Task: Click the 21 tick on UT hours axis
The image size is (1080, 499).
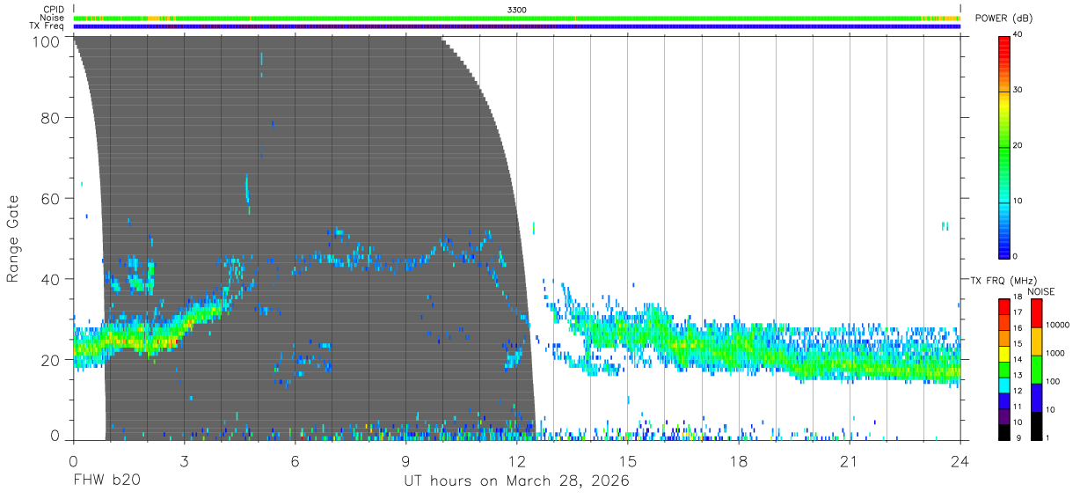Action: pos(849,460)
